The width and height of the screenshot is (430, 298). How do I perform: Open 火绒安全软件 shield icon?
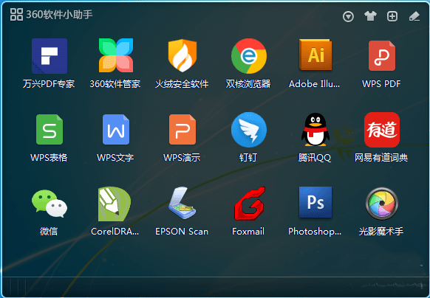[x=182, y=55]
